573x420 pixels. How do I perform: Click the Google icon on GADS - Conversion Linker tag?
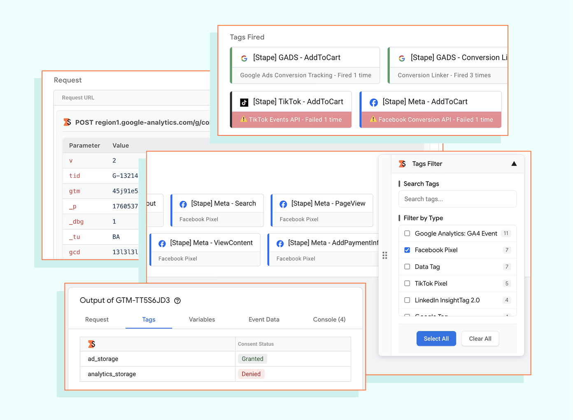pos(401,58)
